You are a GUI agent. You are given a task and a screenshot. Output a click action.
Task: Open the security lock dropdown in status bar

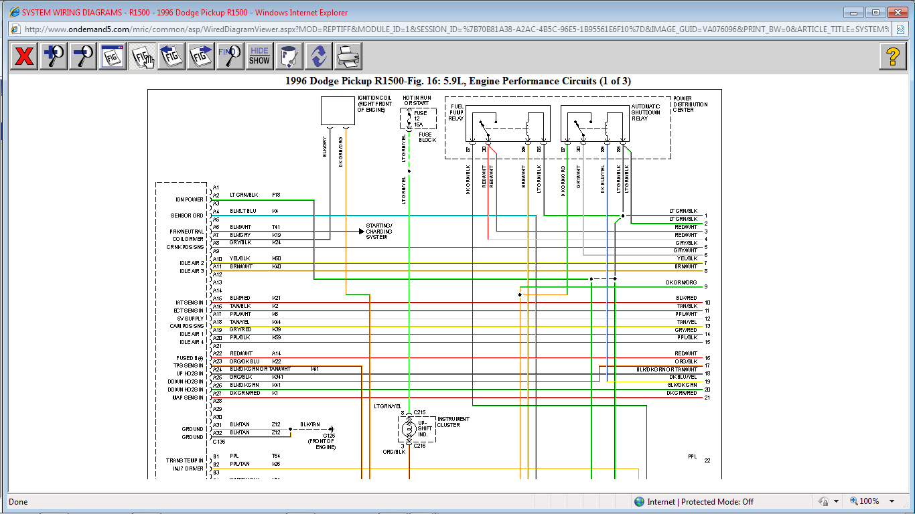837,501
